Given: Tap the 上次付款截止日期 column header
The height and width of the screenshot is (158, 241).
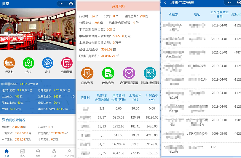Looking at the screenshot, I should pyautogui.click(x=219, y=14).
